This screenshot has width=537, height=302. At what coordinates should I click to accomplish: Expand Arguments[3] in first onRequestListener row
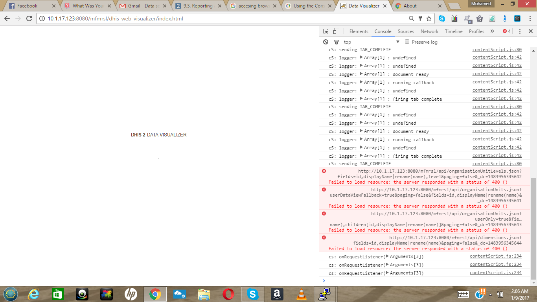click(x=388, y=256)
